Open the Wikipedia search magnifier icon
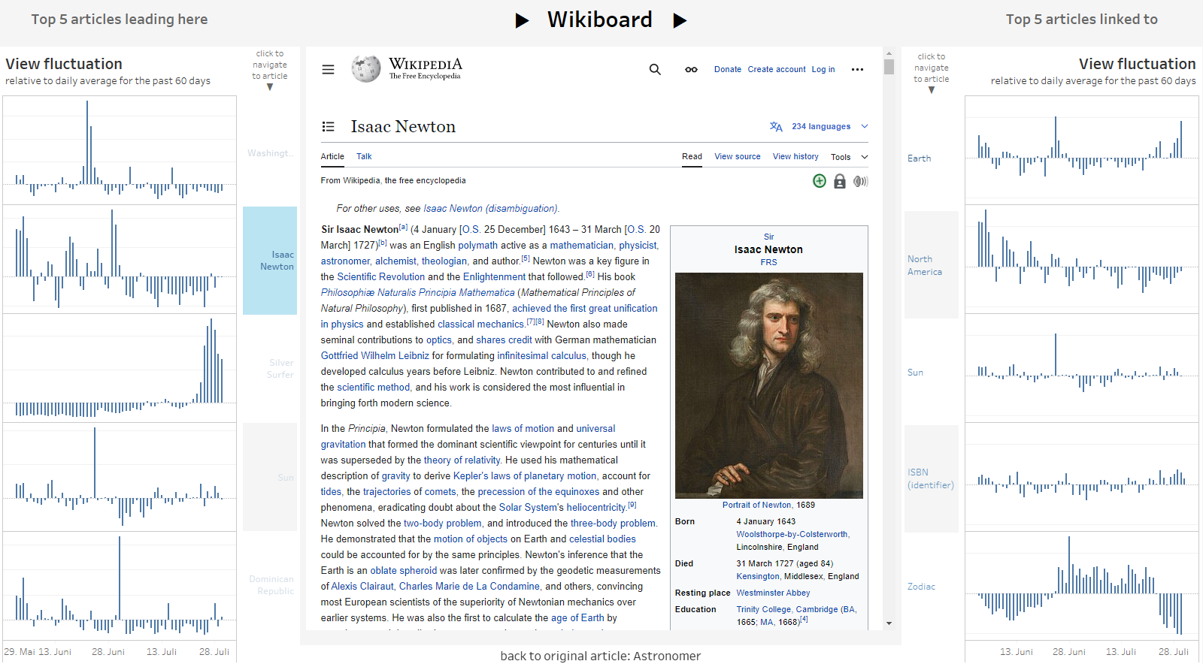Viewport: 1203px width, 664px height. (x=655, y=69)
